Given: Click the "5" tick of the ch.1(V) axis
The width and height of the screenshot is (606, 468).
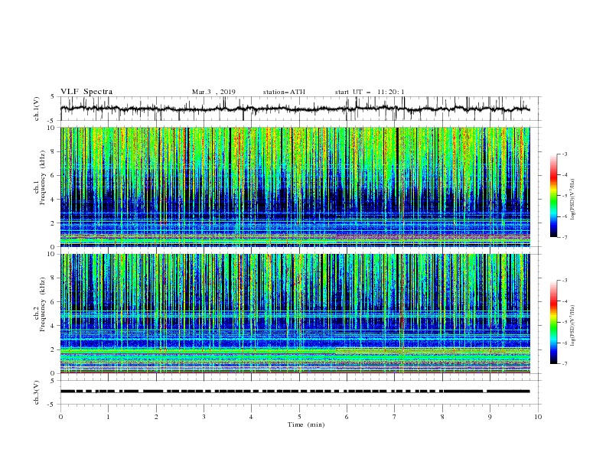Looking at the screenshot, I should click(53, 97).
